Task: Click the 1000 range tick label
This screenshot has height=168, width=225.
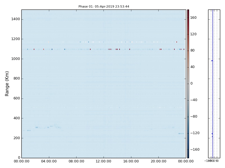Action: coord(16,59)
